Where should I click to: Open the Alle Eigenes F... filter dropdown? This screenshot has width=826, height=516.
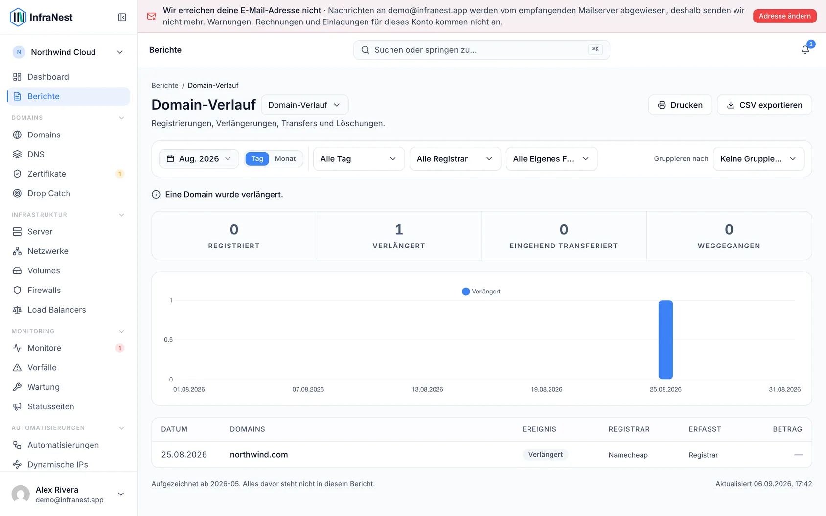click(551, 158)
